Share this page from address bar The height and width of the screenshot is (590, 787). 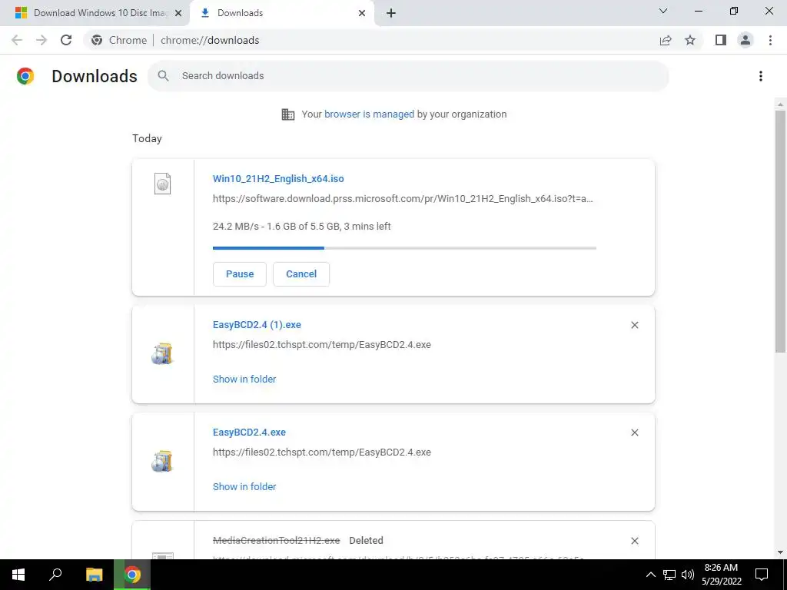tap(666, 40)
